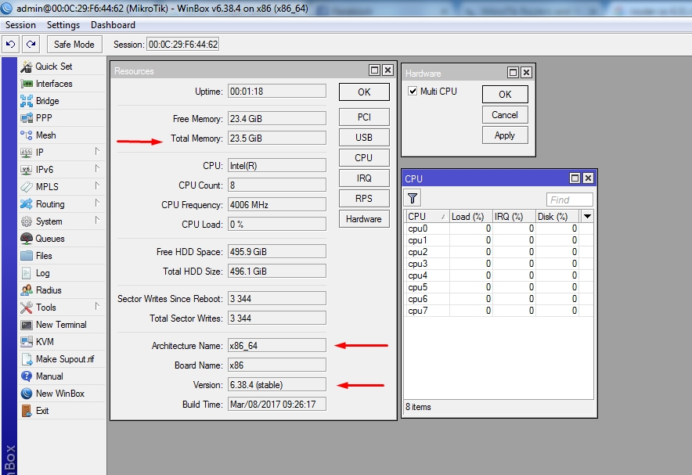
Task: Click the IRQ button in Resources
Action: pyautogui.click(x=364, y=178)
